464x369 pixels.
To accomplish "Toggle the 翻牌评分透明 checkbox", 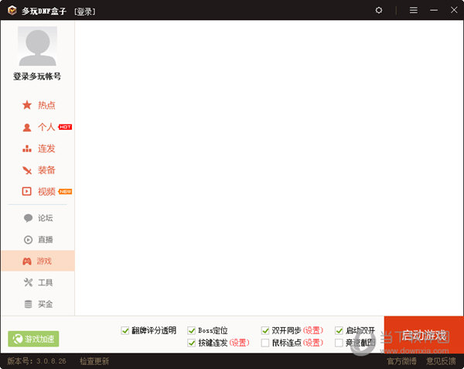I will click(x=125, y=330).
